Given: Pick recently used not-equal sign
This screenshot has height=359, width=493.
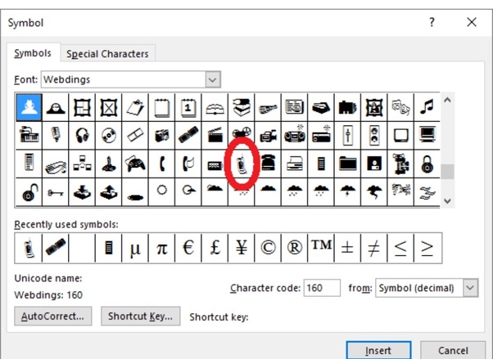Looking at the screenshot, I should 374,248.
